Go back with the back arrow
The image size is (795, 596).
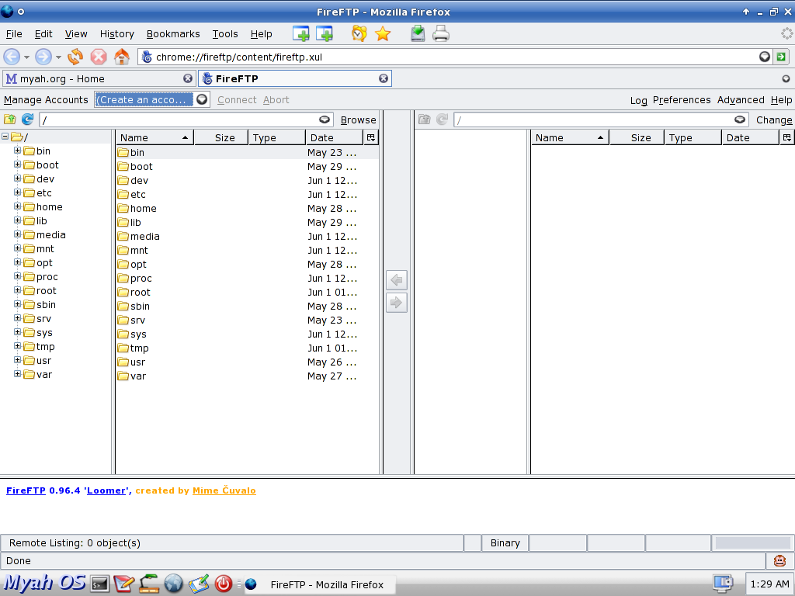[x=12, y=57]
